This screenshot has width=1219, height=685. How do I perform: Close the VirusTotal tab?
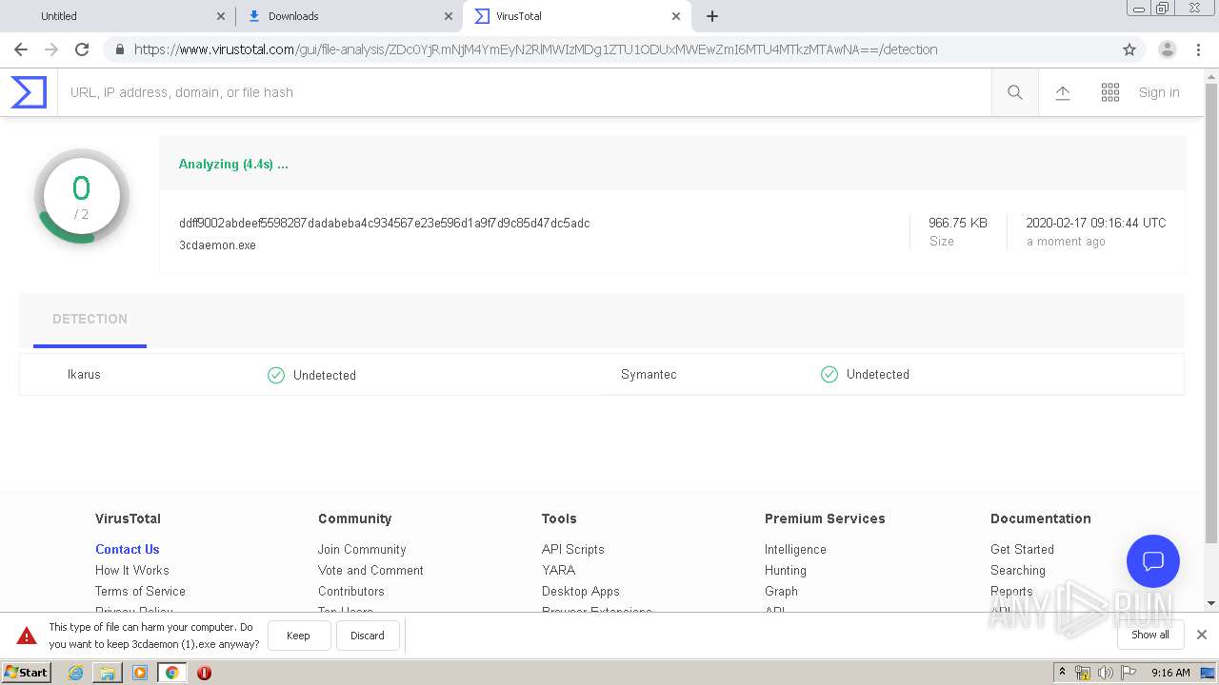tap(676, 16)
